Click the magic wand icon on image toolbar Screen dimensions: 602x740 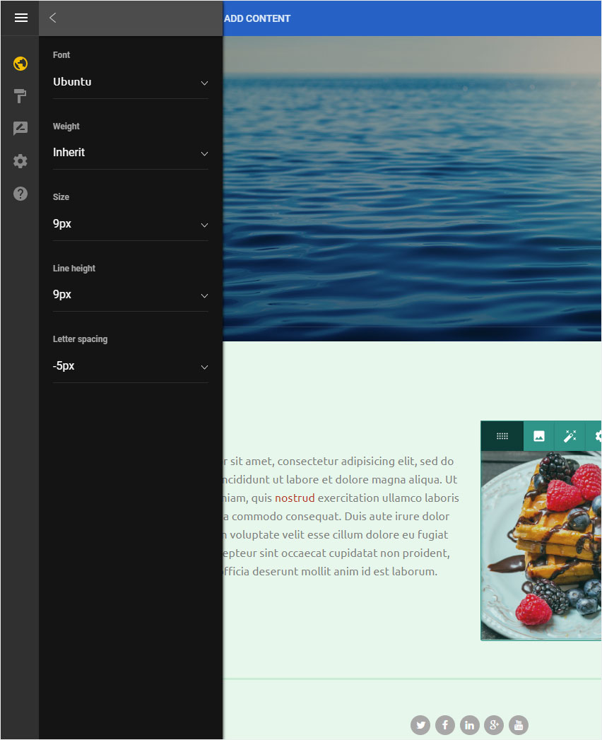click(570, 436)
